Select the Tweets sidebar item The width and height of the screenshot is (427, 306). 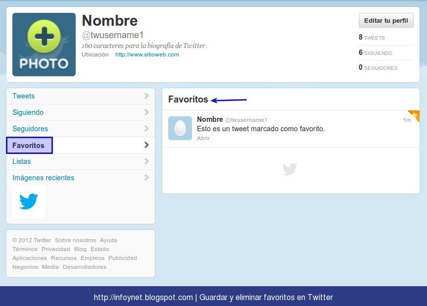click(81, 96)
